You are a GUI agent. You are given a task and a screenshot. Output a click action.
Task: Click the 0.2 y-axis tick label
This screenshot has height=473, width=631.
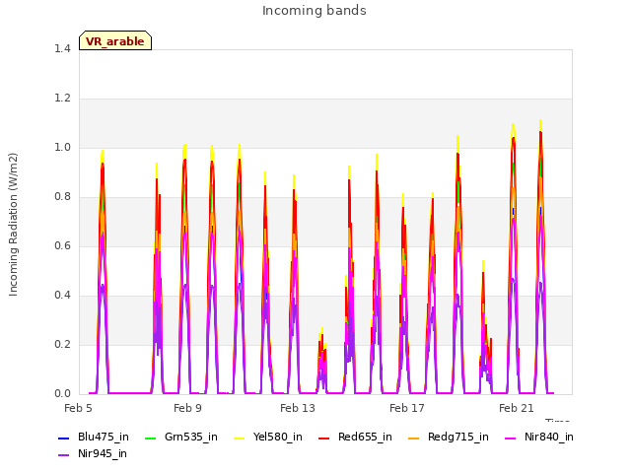pyautogui.click(x=62, y=345)
